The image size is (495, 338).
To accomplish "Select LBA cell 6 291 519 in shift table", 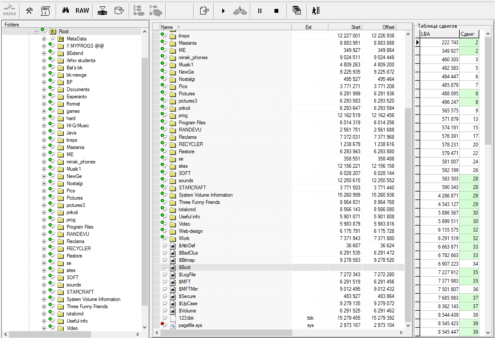I will (x=440, y=238).
